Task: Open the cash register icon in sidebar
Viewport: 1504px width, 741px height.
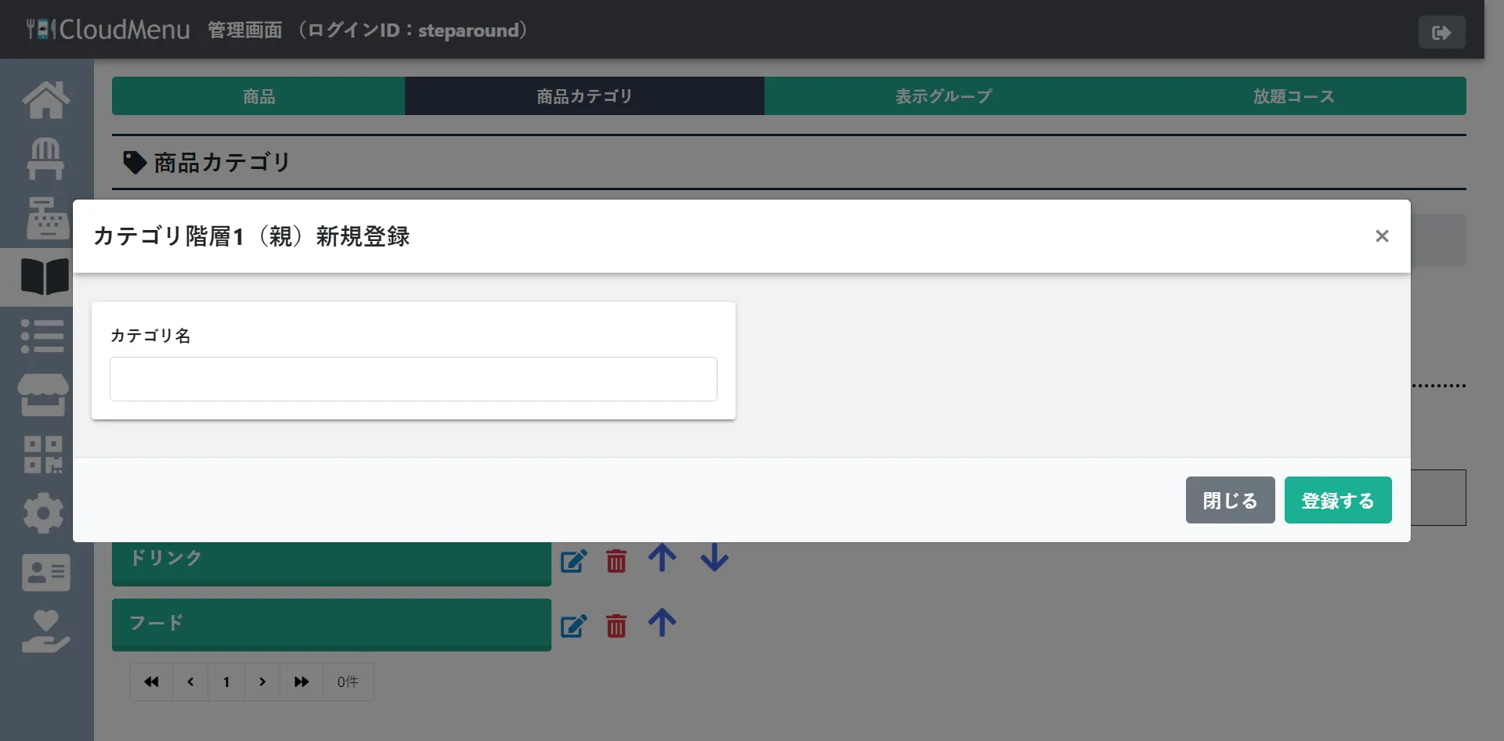Action: tap(47, 218)
